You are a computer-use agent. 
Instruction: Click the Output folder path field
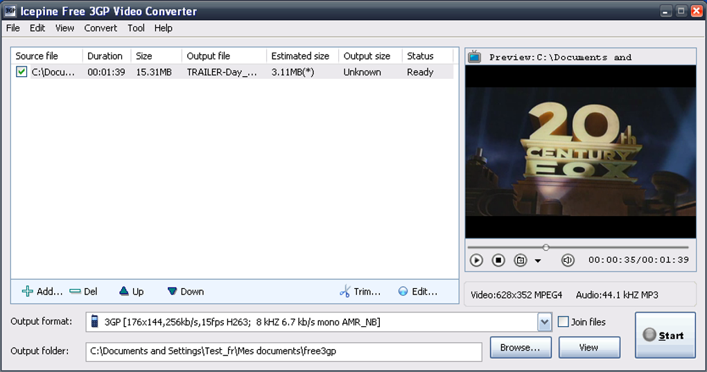click(x=283, y=351)
